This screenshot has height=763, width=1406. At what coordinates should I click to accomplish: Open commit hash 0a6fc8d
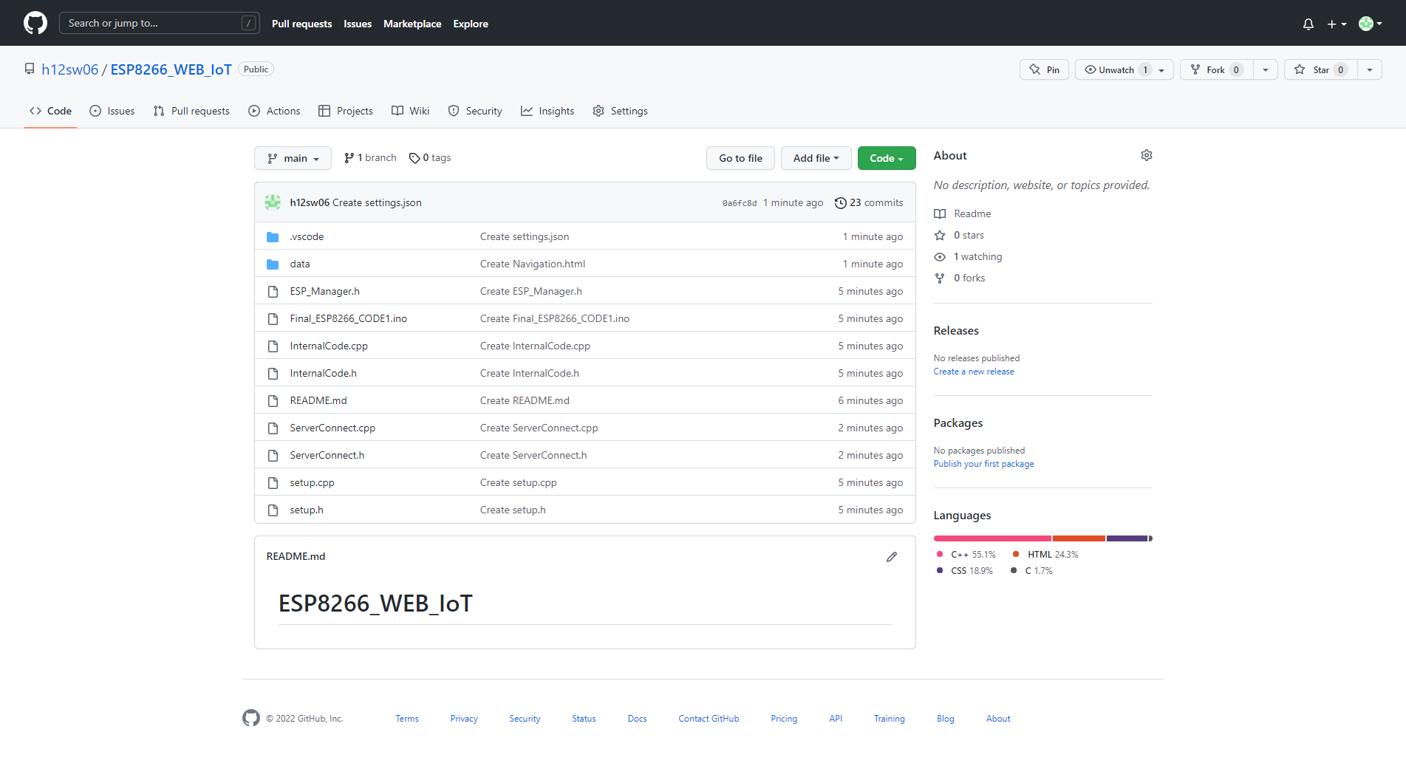pyautogui.click(x=740, y=203)
